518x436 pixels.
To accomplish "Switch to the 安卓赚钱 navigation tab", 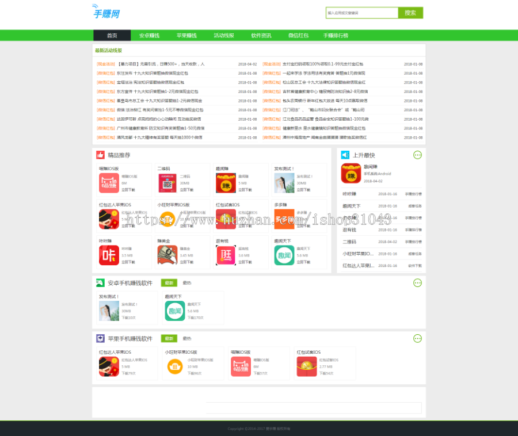I will [x=149, y=35].
